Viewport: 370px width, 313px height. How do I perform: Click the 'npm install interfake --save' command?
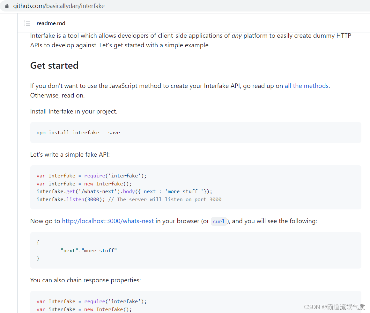[78, 133]
